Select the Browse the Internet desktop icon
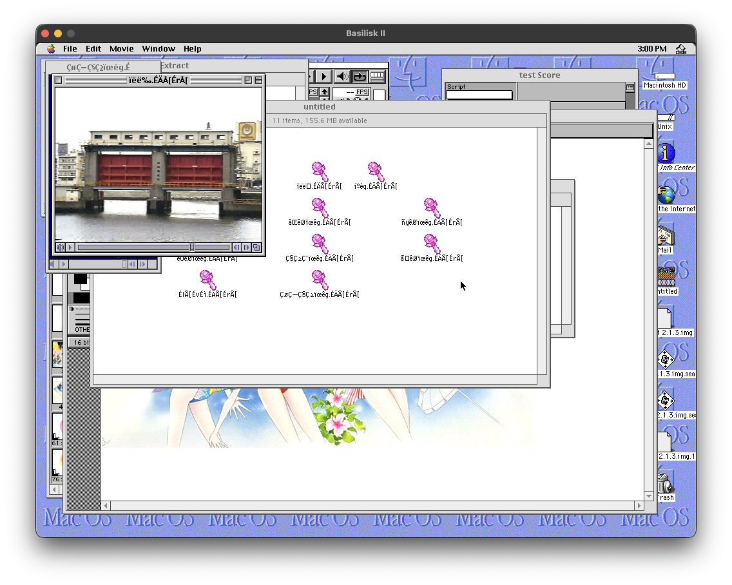 tap(665, 195)
